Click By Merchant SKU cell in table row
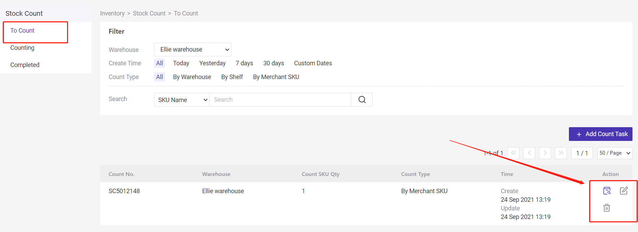Image resolution: width=638 pixels, height=232 pixels. [x=424, y=191]
